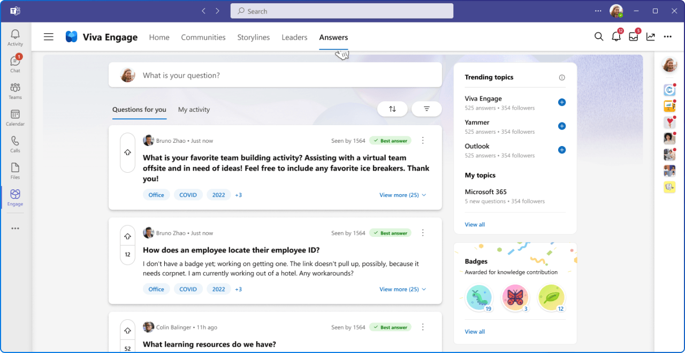Image resolution: width=685 pixels, height=353 pixels.
Task: Upvote the learning resources question
Action: click(127, 330)
